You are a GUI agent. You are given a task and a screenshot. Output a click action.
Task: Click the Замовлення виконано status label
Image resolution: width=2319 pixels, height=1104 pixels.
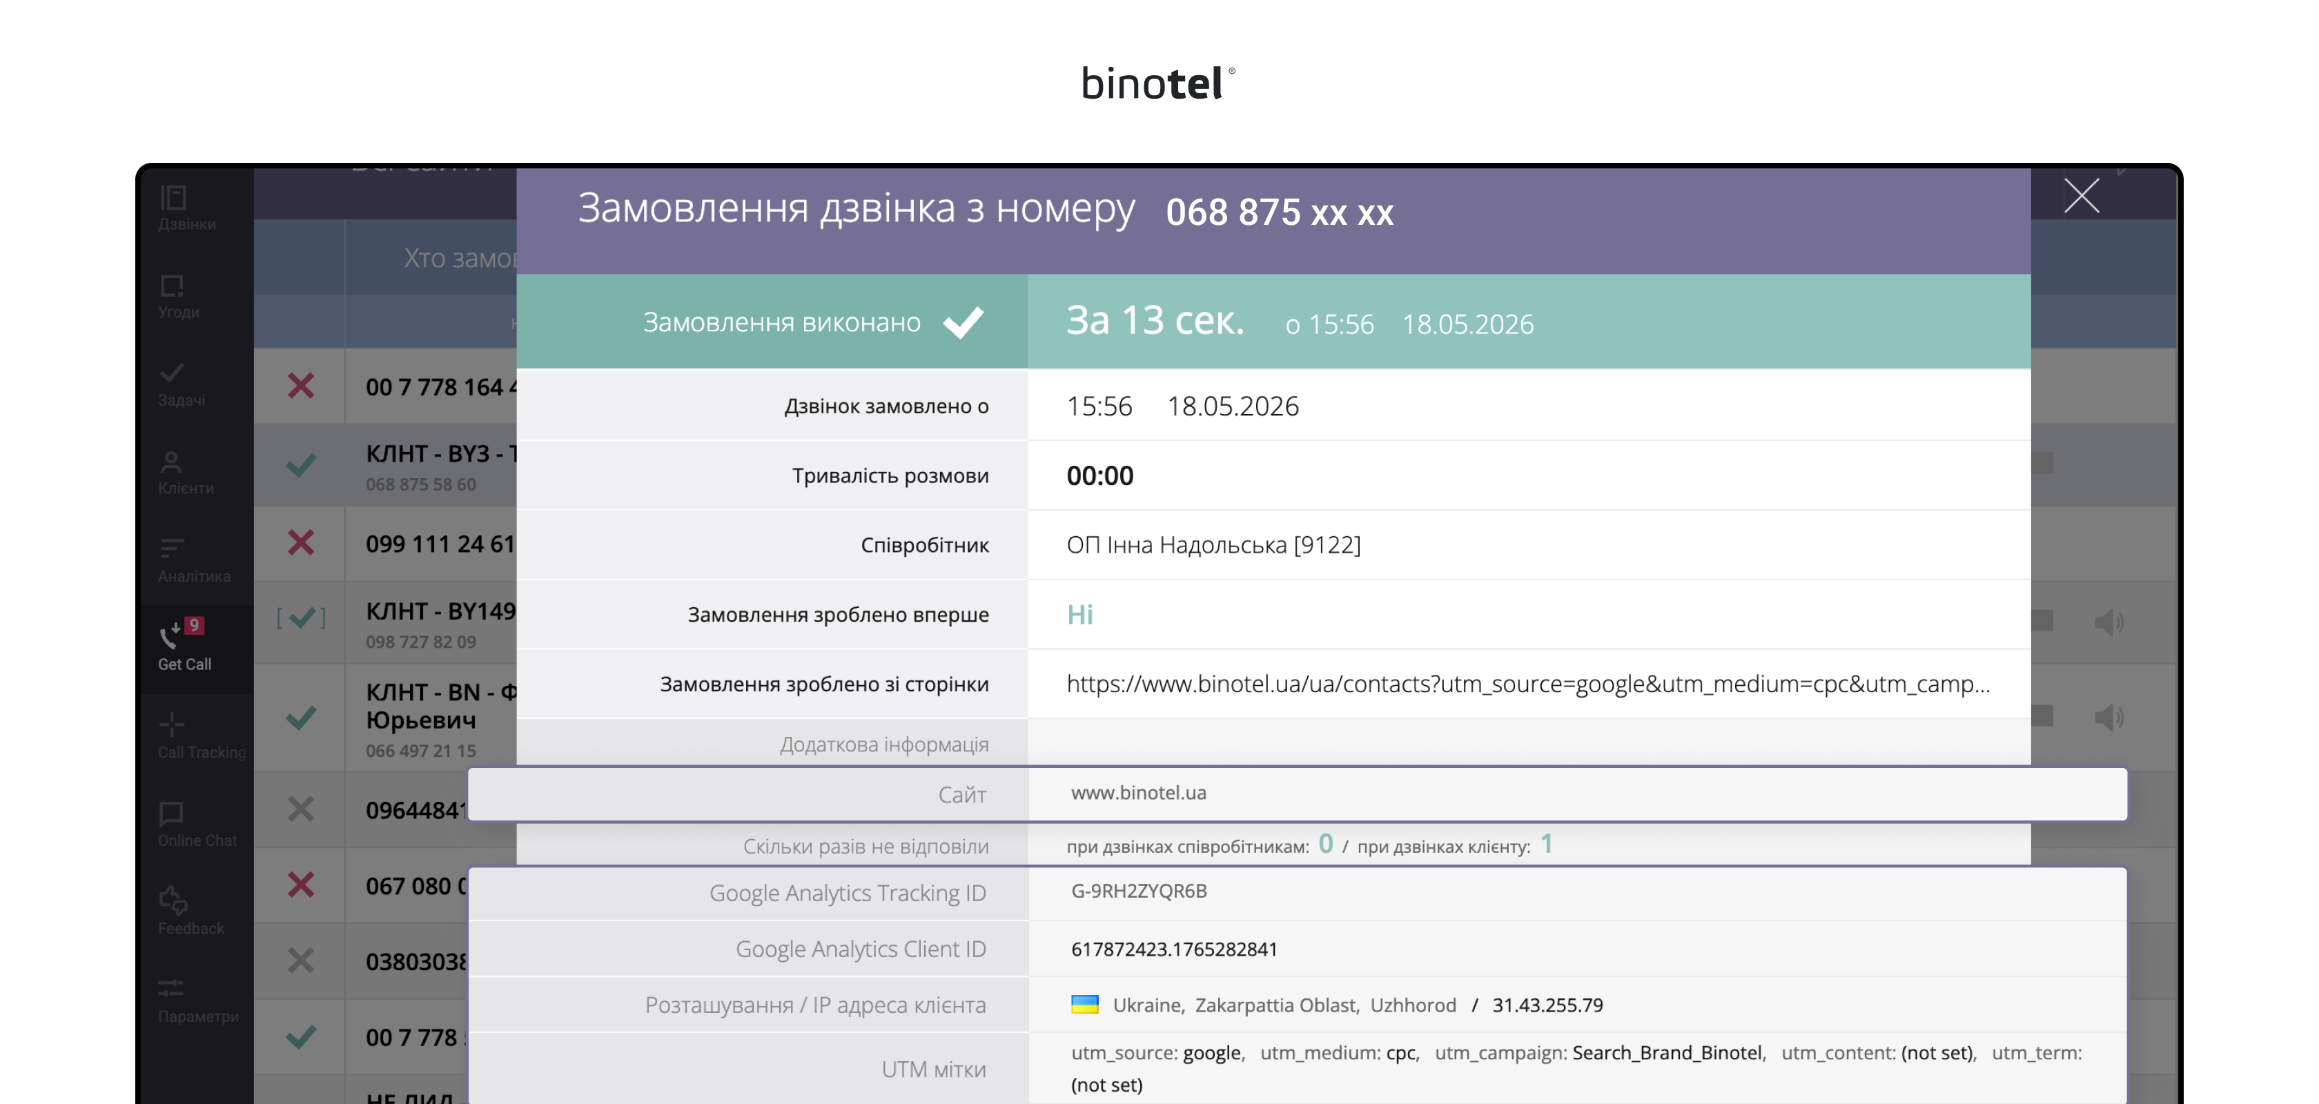pyautogui.click(x=781, y=322)
